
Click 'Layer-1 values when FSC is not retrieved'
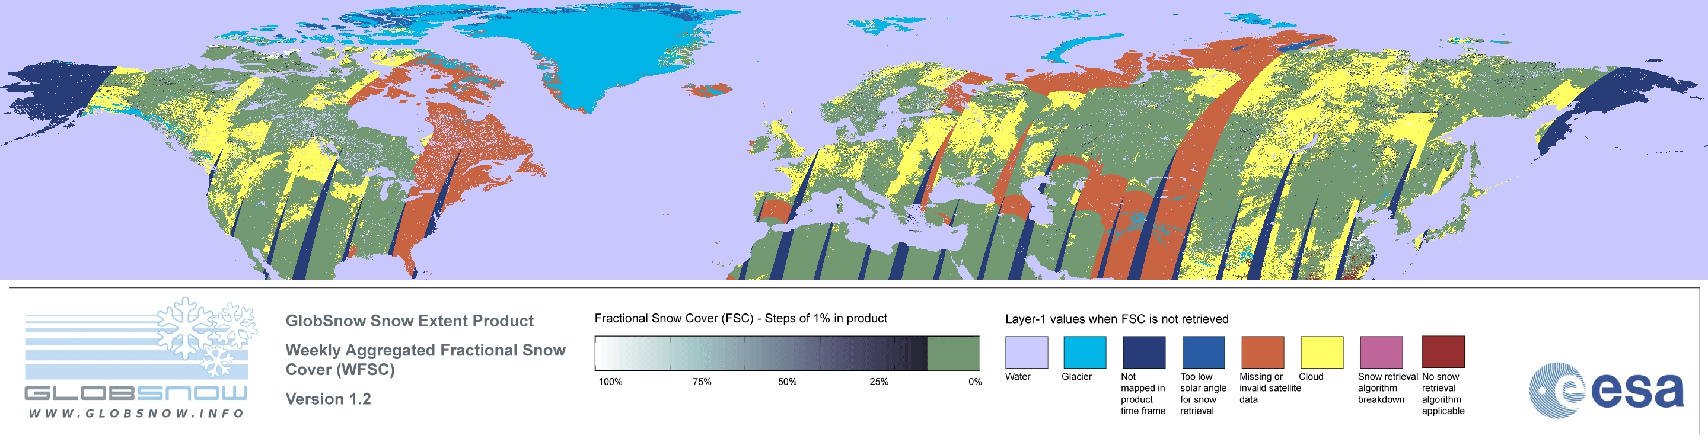point(1117,319)
